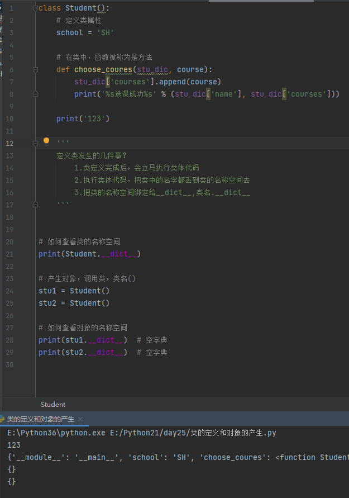Click the console output '123'
349x498 pixels.
pyautogui.click(x=14, y=445)
